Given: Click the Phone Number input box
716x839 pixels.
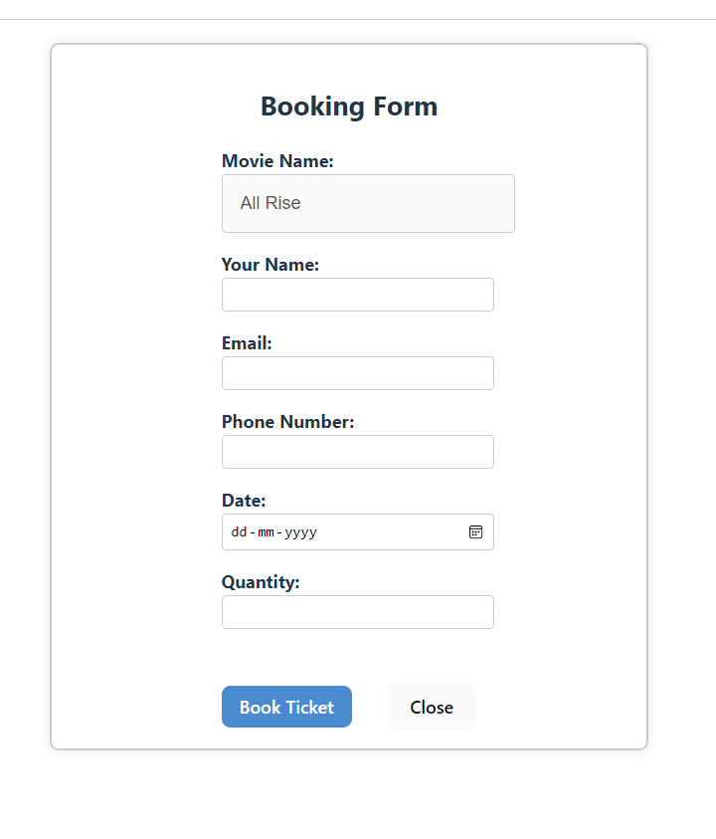Looking at the screenshot, I should tap(357, 452).
